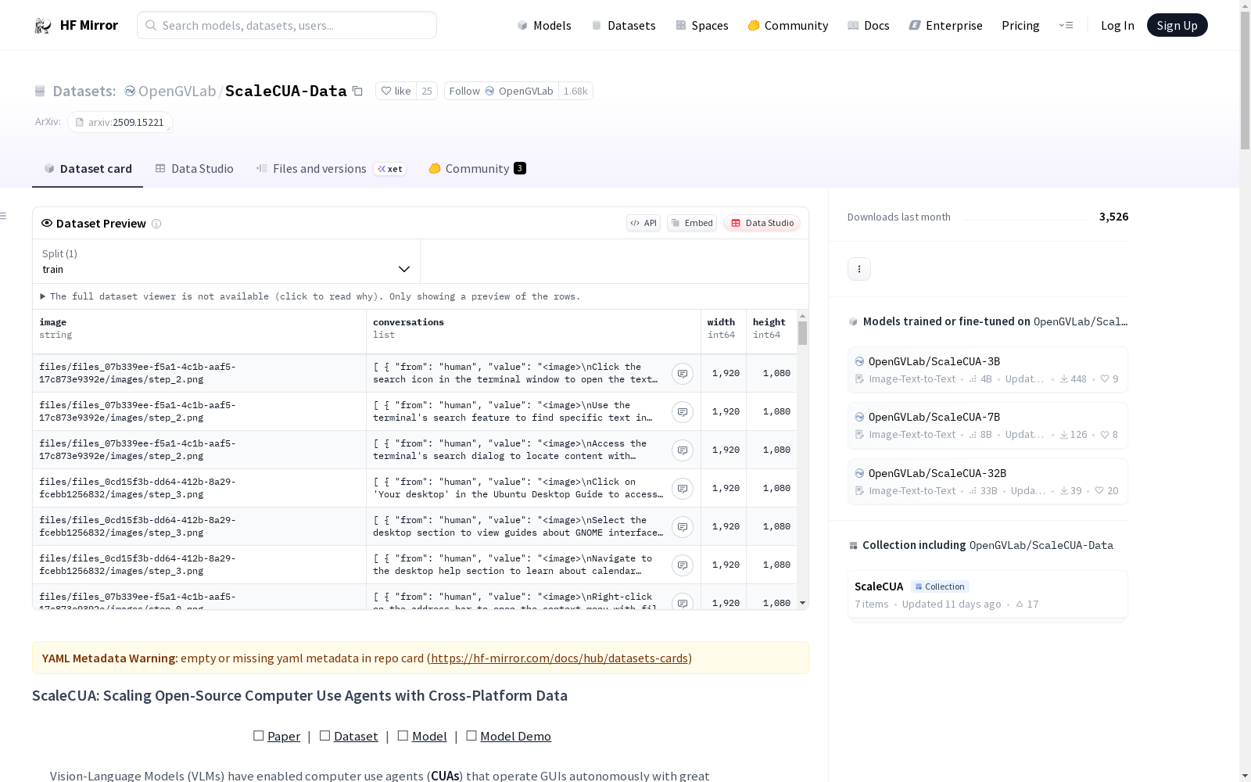Open the Paper link
Viewport: 1251px width, 782px height.
(x=284, y=736)
